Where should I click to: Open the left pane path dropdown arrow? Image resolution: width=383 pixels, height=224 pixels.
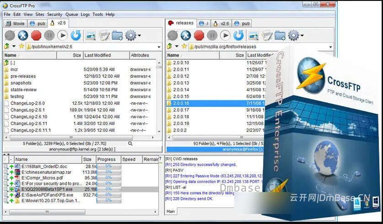[159, 47]
